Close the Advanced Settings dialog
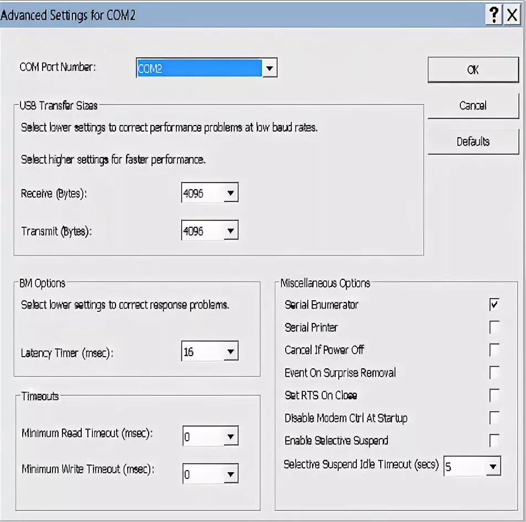The height and width of the screenshot is (522, 526). [x=512, y=15]
